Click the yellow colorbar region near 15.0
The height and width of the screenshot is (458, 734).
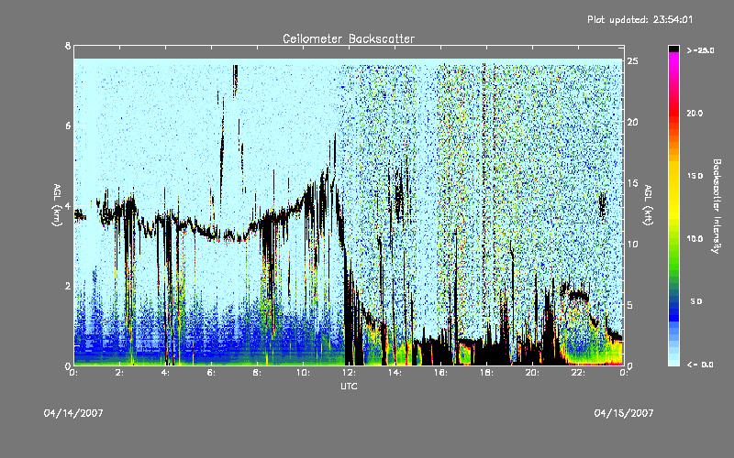673,176
